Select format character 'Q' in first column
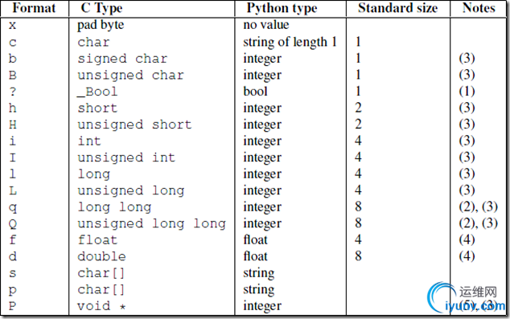510x319 pixels. click(13, 224)
